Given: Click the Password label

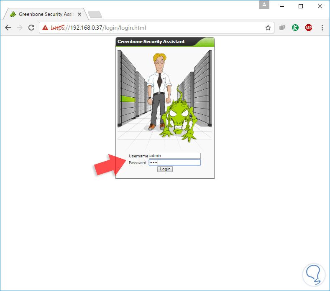Looking at the screenshot, I should 138,163.
